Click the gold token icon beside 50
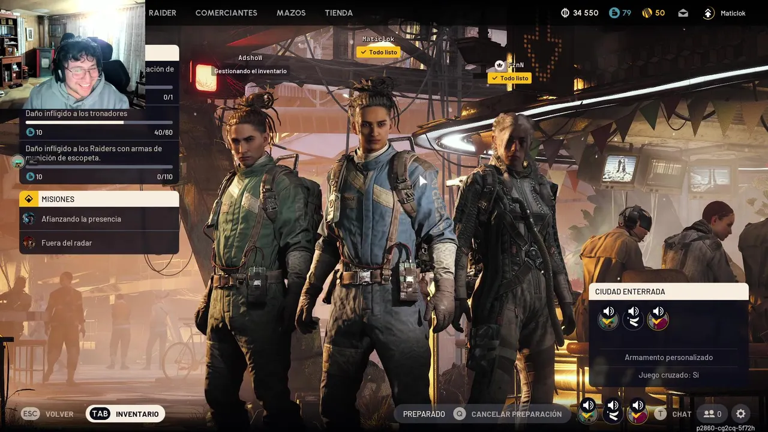This screenshot has width=768, height=432. (647, 13)
